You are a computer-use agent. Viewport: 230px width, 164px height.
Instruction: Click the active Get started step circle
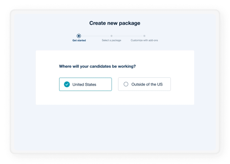coord(79,36)
